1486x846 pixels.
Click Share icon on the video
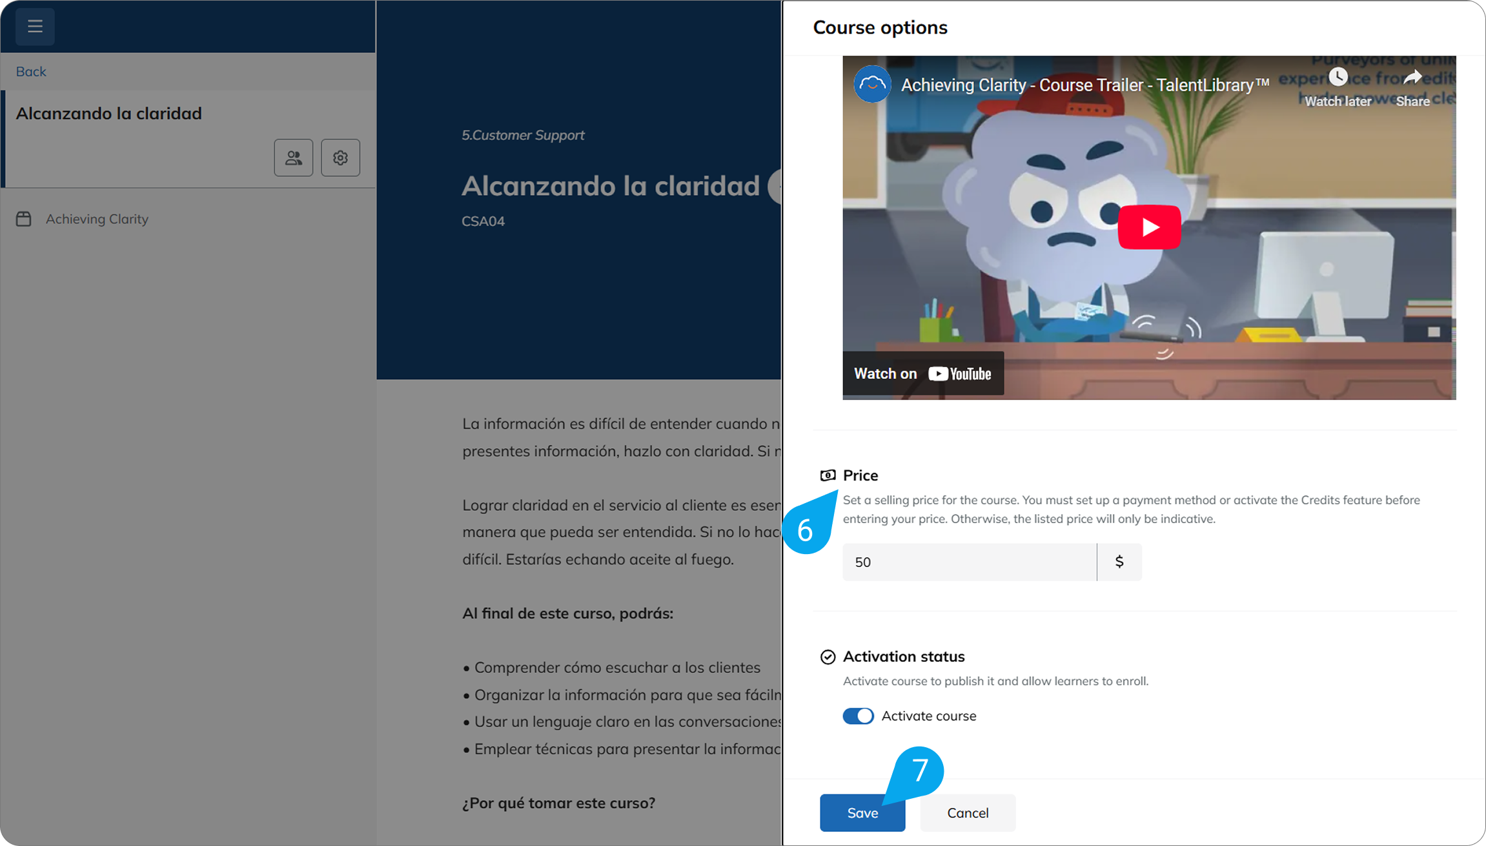pyautogui.click(x=1413, y=88)
